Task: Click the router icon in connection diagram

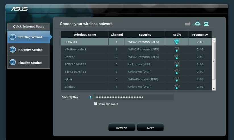Action: (187, 24)
